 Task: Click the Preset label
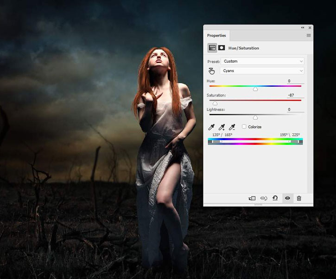[x=214, y=62]
